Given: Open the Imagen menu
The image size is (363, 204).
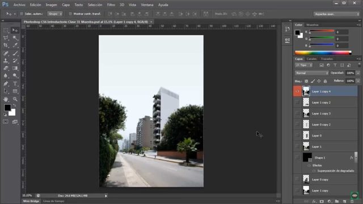Looking at the screenshot, I should tap(51, 5).
